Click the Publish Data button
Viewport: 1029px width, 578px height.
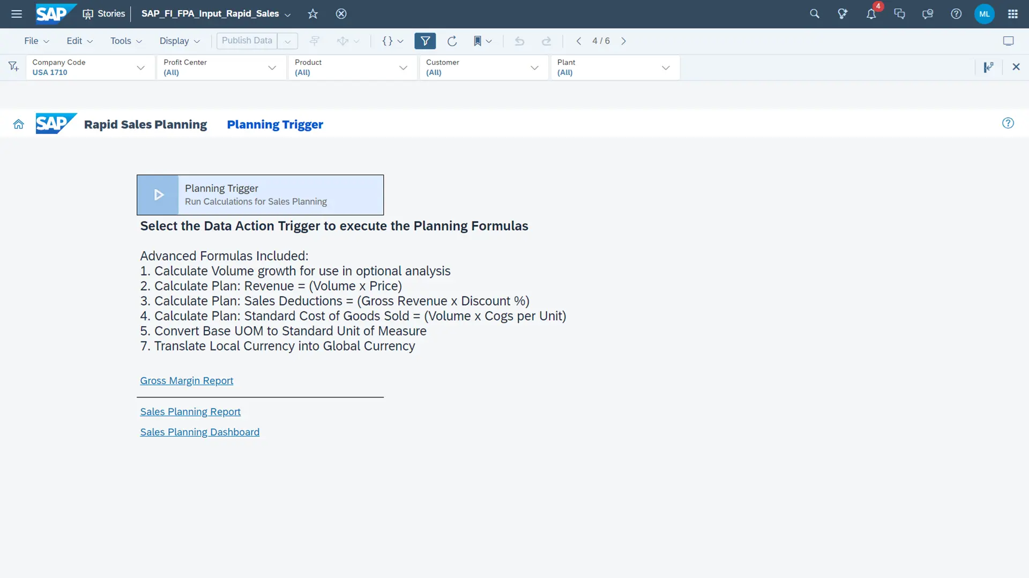point(247,41)
